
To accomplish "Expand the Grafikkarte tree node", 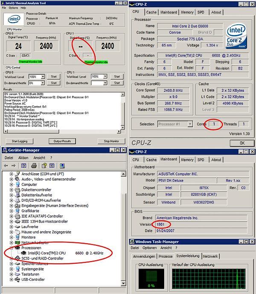I will [11, 211].
